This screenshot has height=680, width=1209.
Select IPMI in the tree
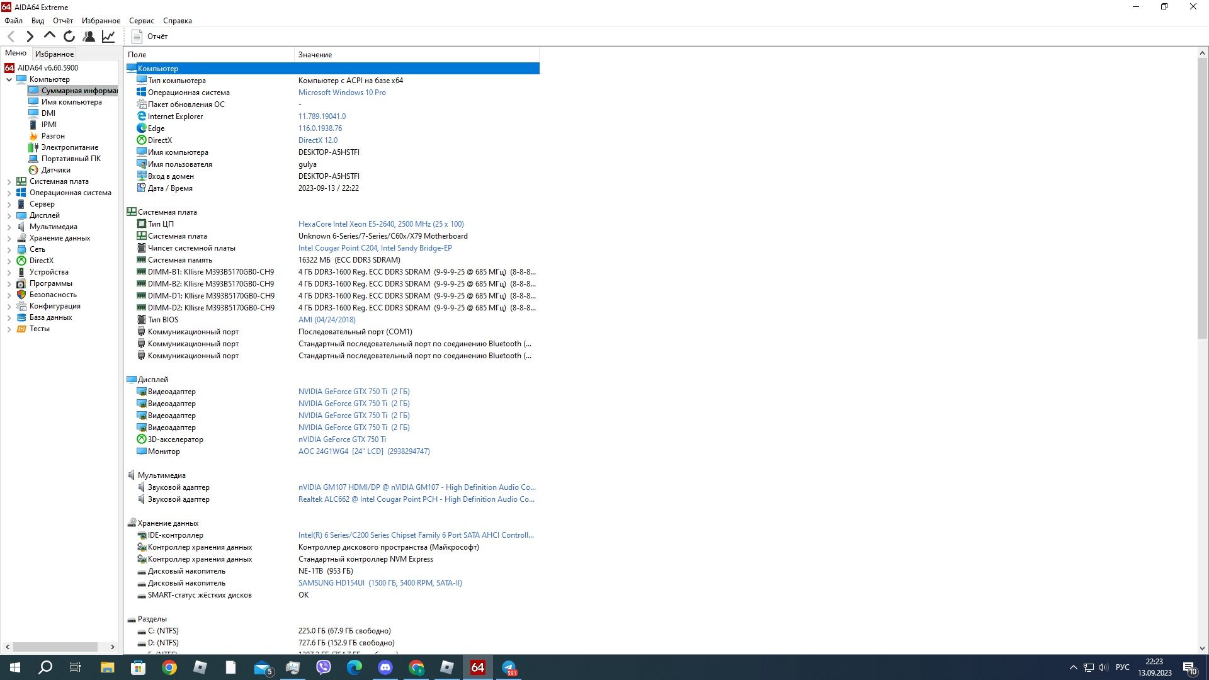point(48,125)
